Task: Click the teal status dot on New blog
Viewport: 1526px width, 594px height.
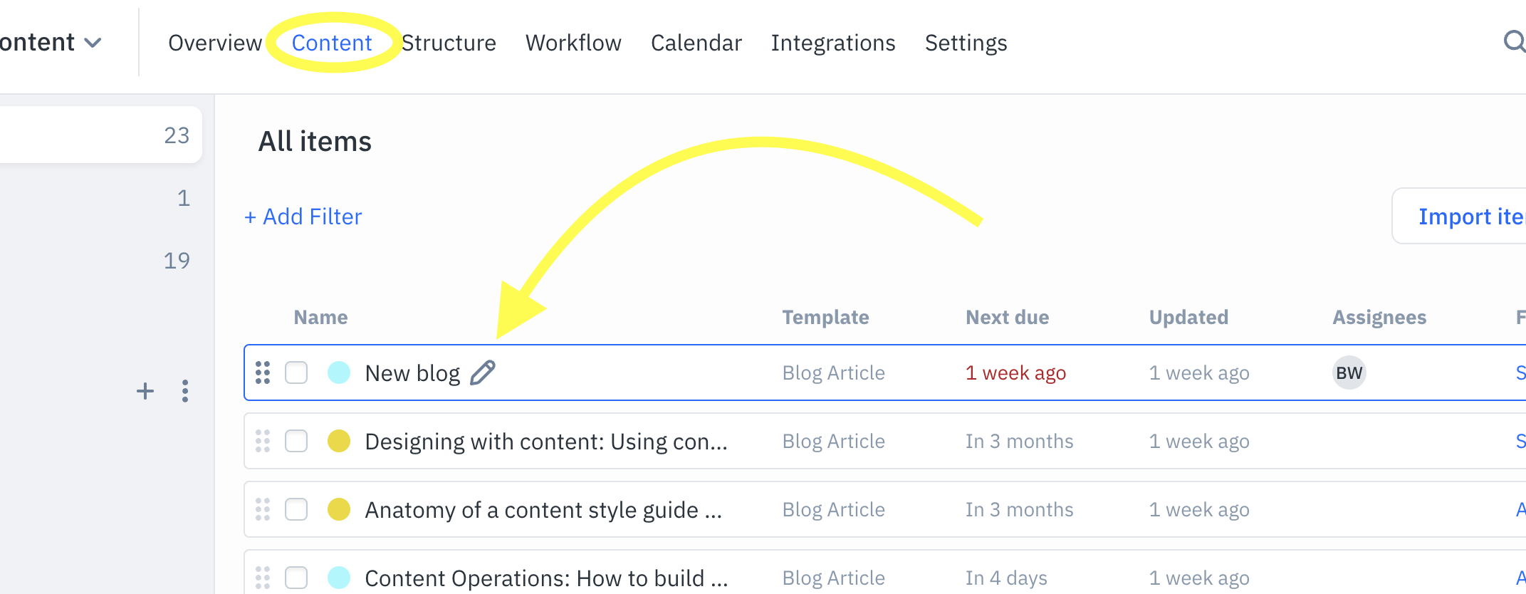Action: point(338,372)
